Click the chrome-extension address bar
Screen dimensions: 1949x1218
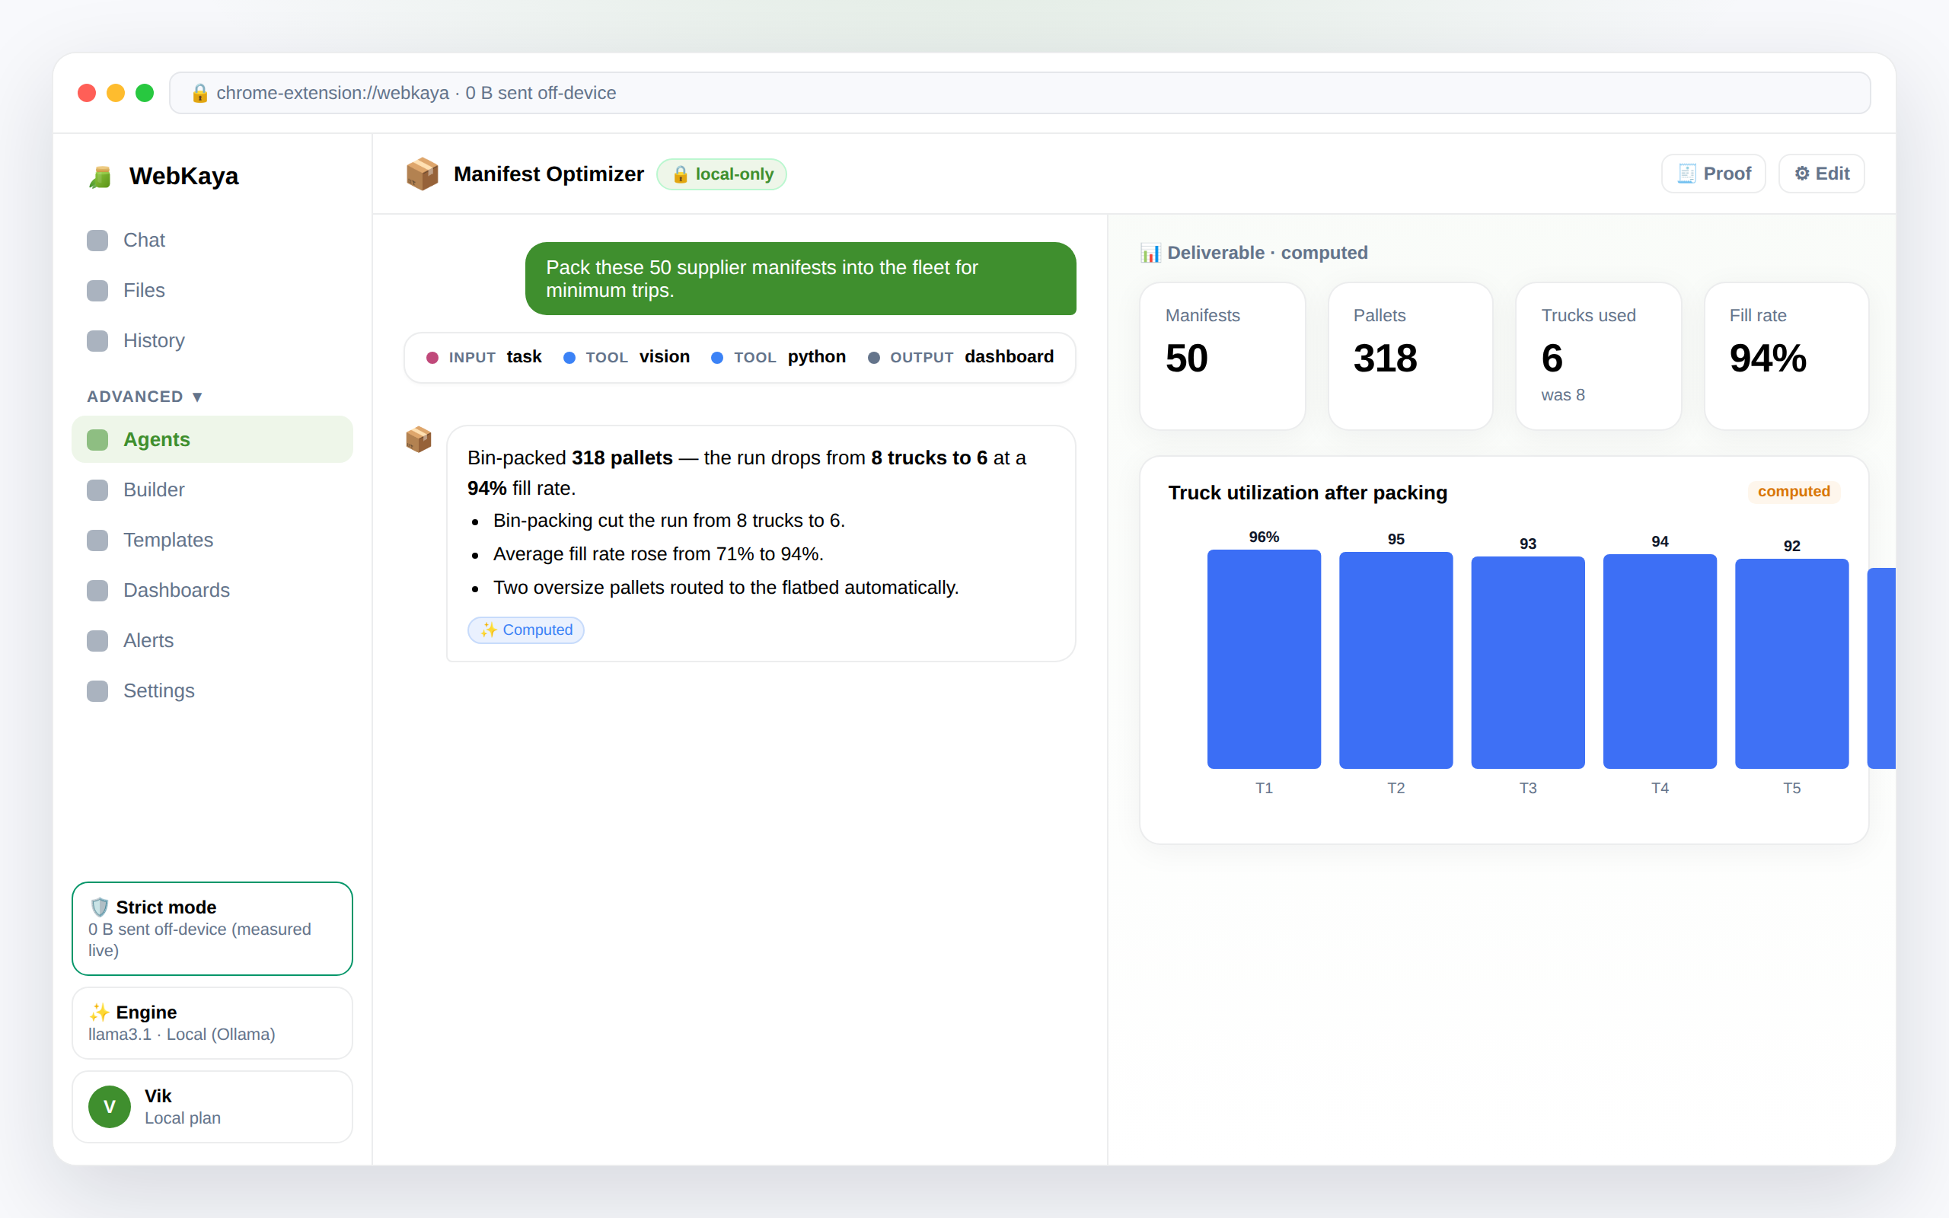(1019, 94)
